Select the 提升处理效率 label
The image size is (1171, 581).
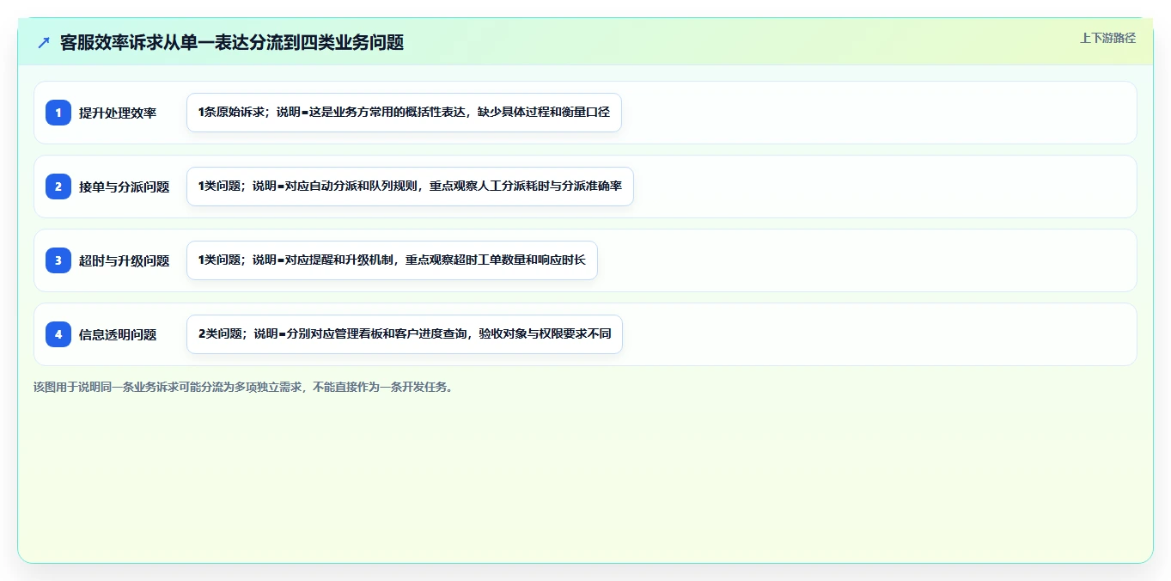point(118,113)
